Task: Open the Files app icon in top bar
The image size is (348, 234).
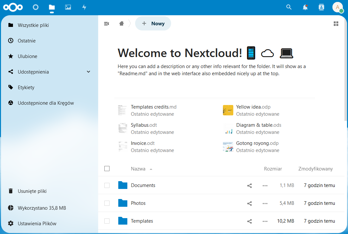Action: pyautogui.click(x=52, y=7)
